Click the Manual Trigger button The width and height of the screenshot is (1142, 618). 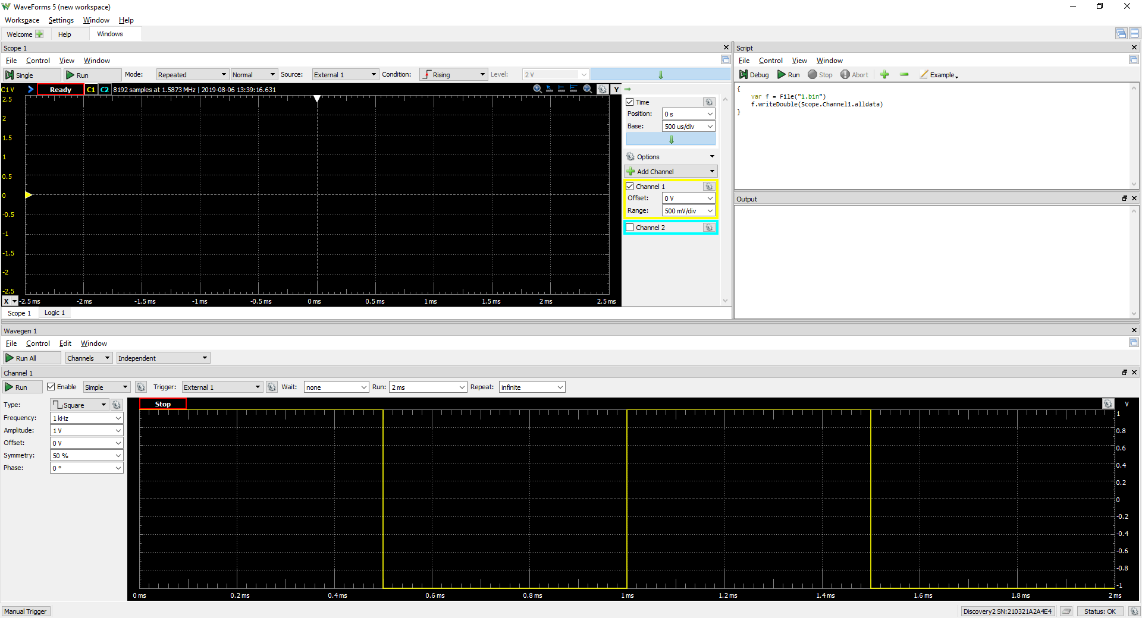(26, 611)
